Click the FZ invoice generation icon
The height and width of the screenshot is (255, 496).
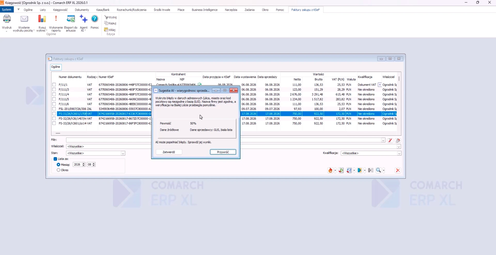click(x=349, y=170)
